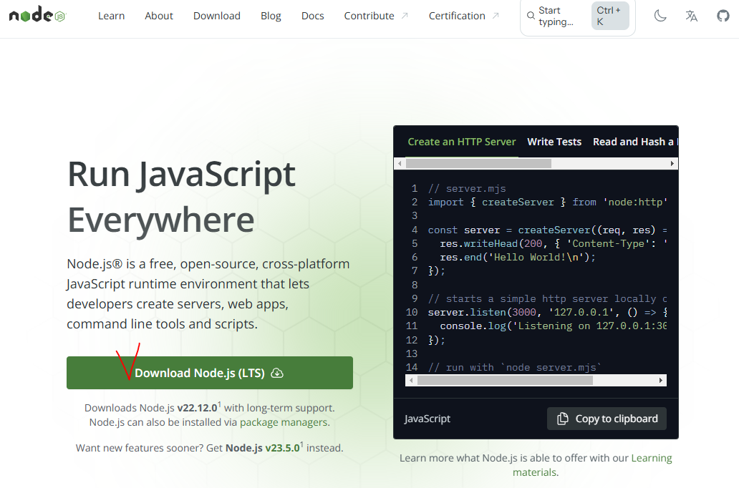This screenshot has height=488, width=739.
Task: Click the tabs horizontal scrollbar thumb
Action: click(478, 163)
